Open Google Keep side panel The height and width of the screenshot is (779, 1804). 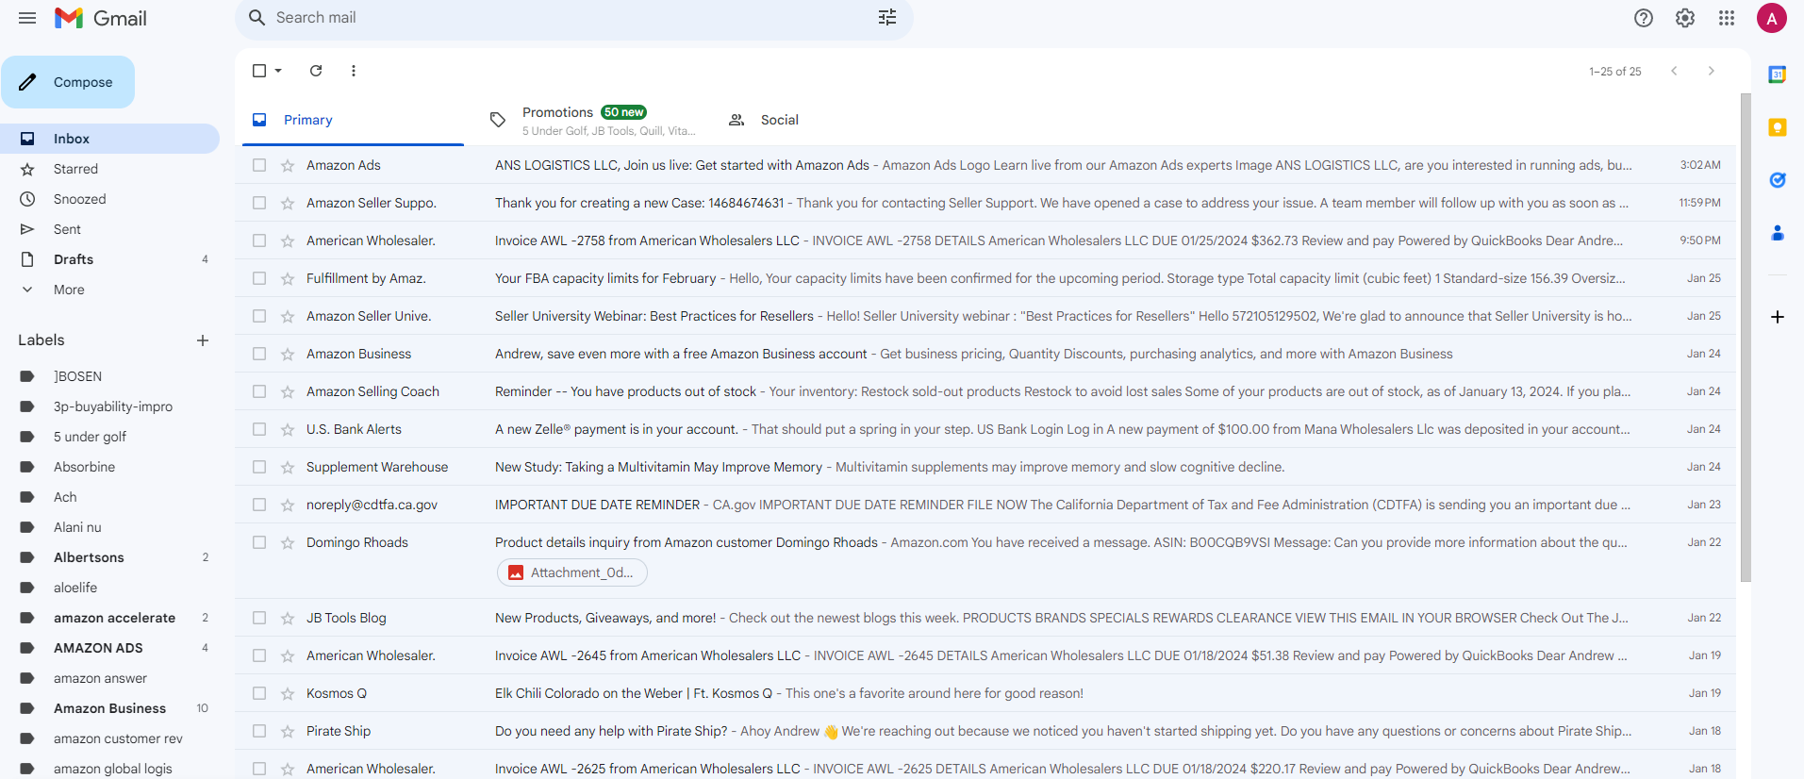pyautogui.click(x=1778, y=127)
